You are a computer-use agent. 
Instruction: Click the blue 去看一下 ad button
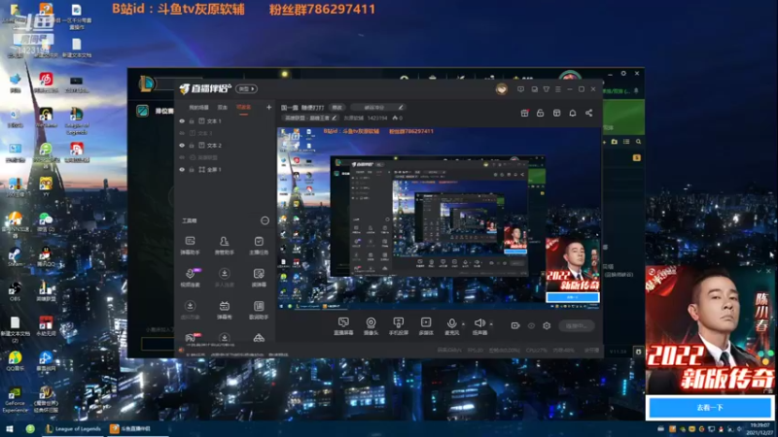(710, 408)
